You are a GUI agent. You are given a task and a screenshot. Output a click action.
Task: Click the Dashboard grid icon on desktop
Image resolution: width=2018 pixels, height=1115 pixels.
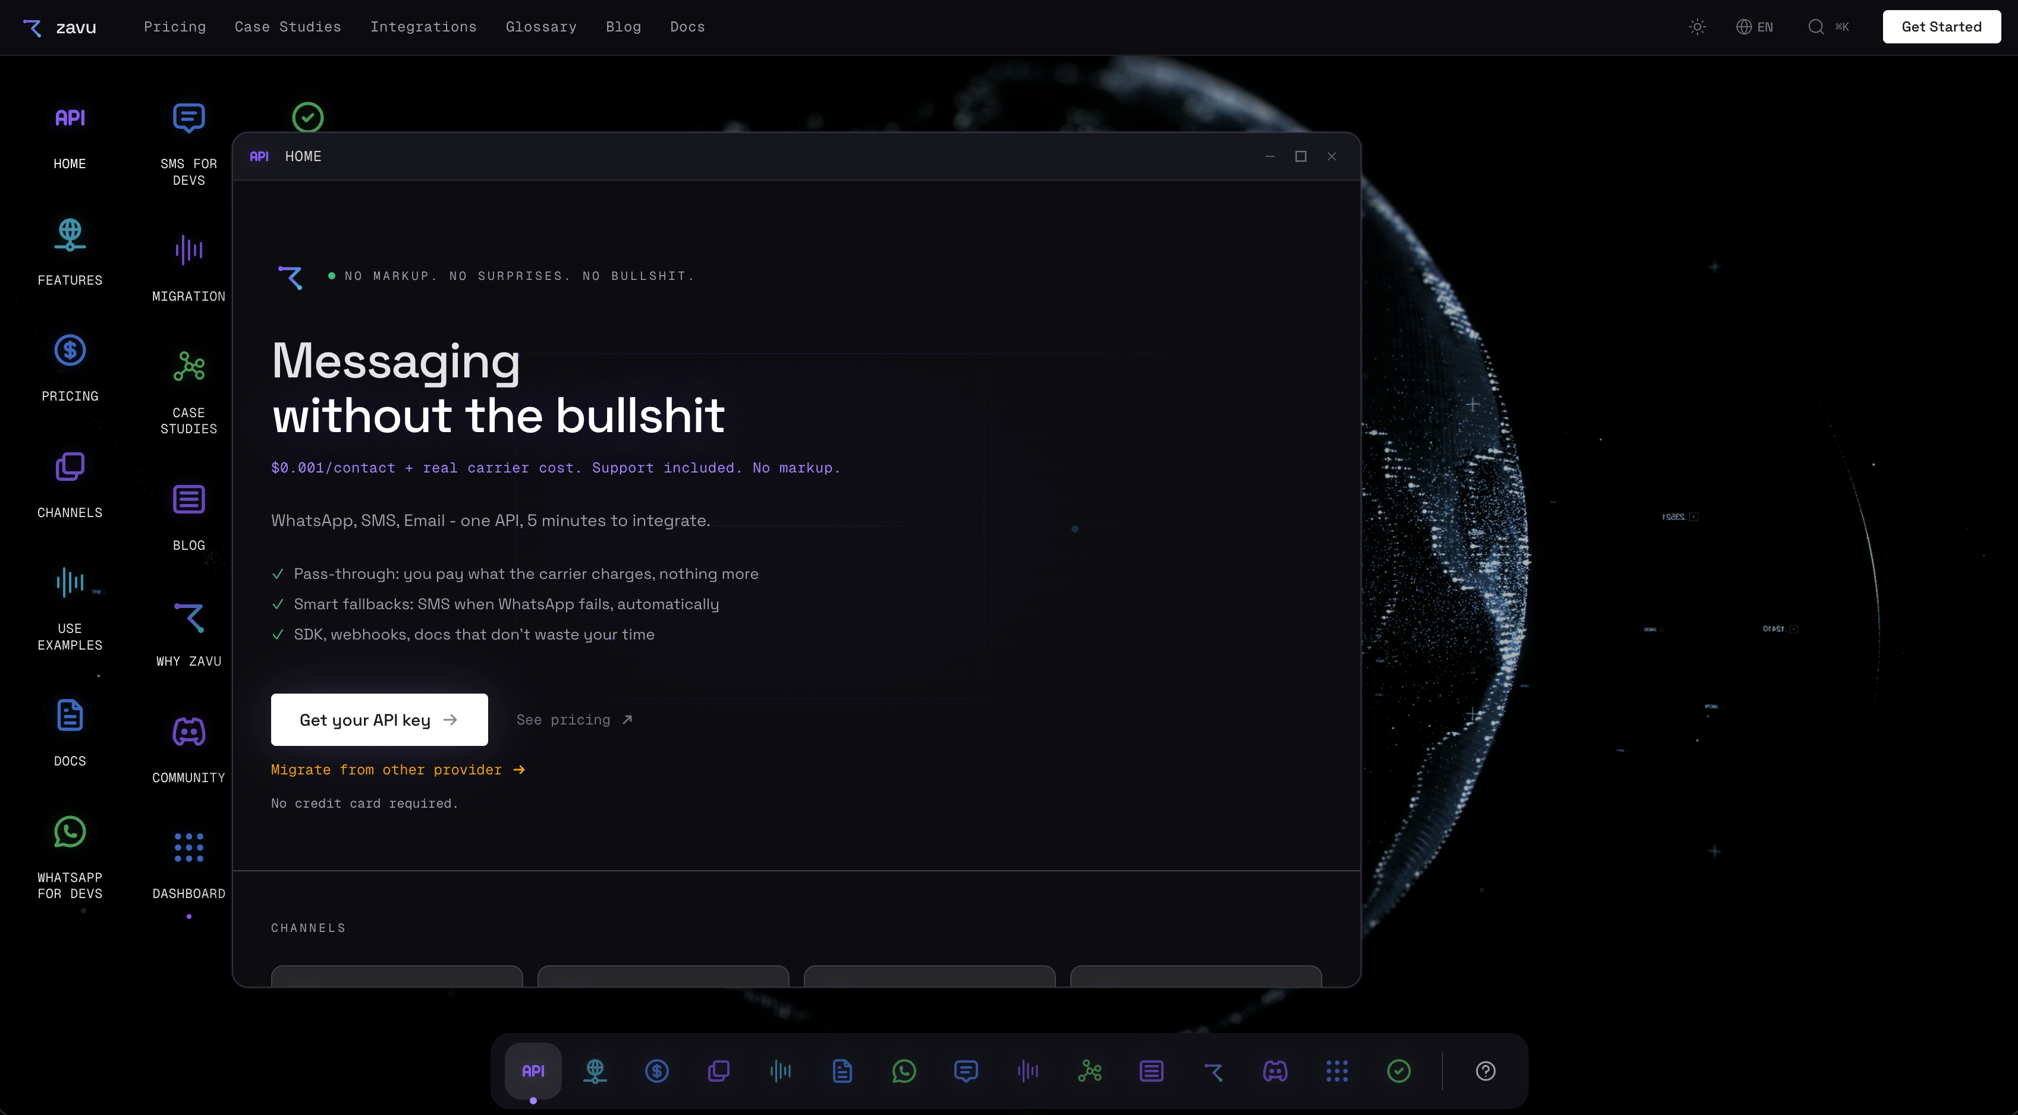point(189,848)
